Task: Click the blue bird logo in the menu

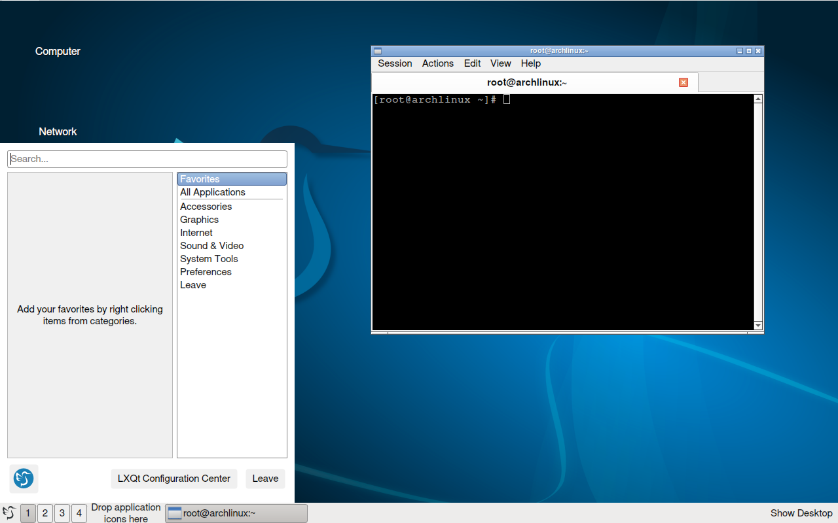Action: pos(24,479)
